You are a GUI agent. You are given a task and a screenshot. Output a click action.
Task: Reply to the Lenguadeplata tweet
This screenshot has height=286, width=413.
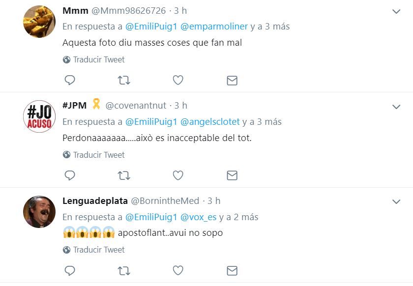(70, 270)
